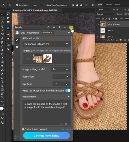
Task: Click the PsAide refresh icon
Action: coord(48,27)
